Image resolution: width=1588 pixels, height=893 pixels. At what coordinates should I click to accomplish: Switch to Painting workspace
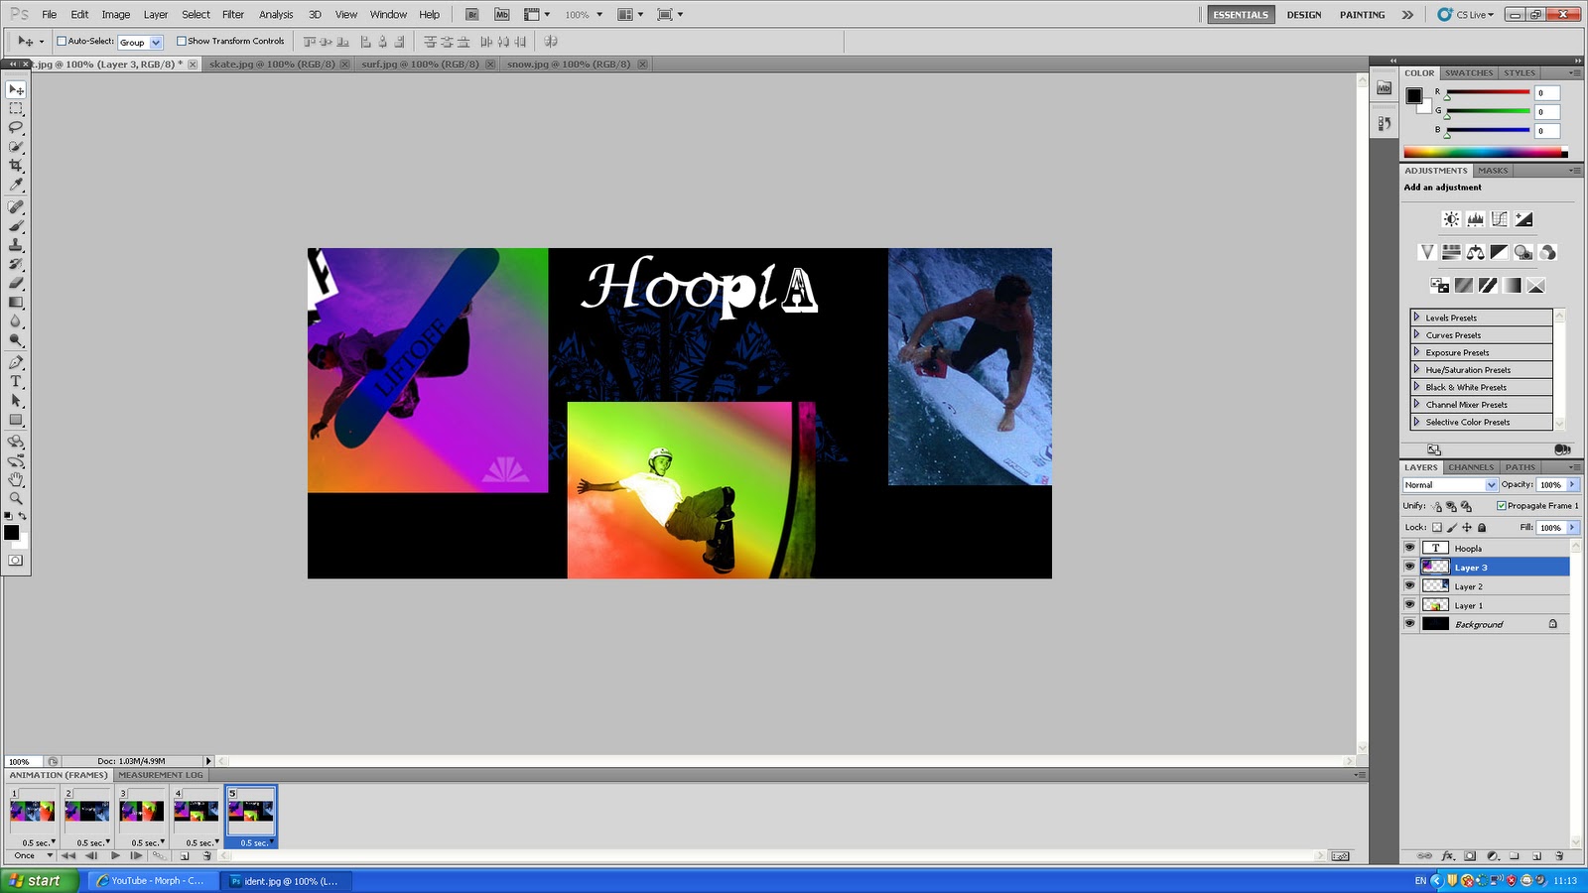click(x=1362, y=15)
